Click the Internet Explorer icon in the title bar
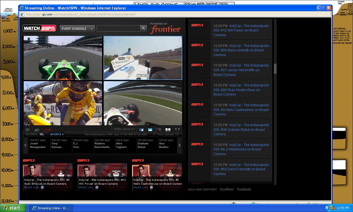The image size is (353, 212). point(22,8)
